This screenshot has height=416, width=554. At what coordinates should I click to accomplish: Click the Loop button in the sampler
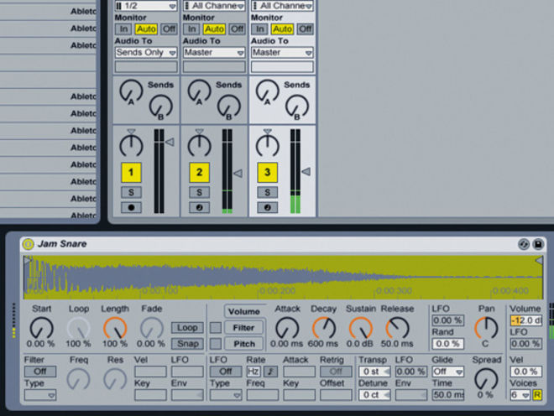click(x=187, y=328)
